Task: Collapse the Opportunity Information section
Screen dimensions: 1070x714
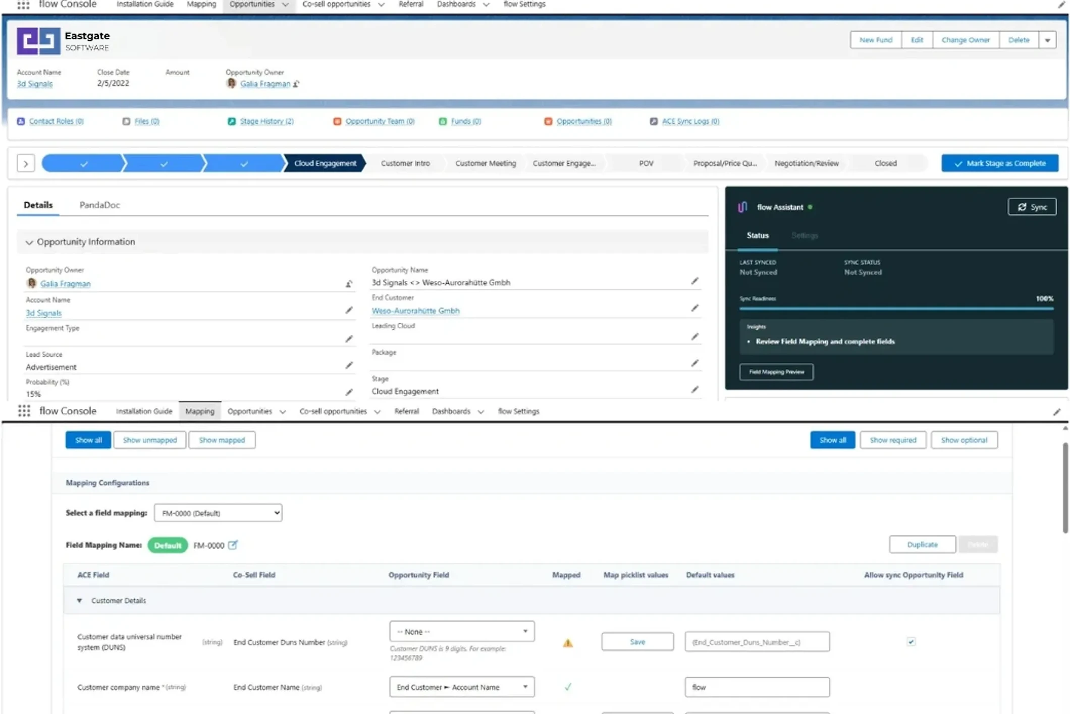Action: (29, 243)
